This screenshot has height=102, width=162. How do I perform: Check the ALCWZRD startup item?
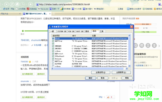pos(53,64)
